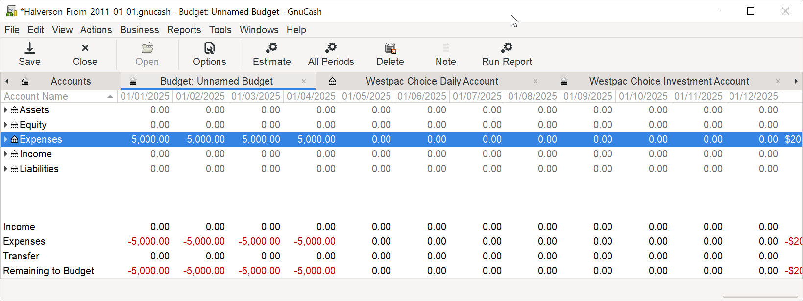Click the Liabilities account bank icon
803x301 pixels.
[15, 169]
